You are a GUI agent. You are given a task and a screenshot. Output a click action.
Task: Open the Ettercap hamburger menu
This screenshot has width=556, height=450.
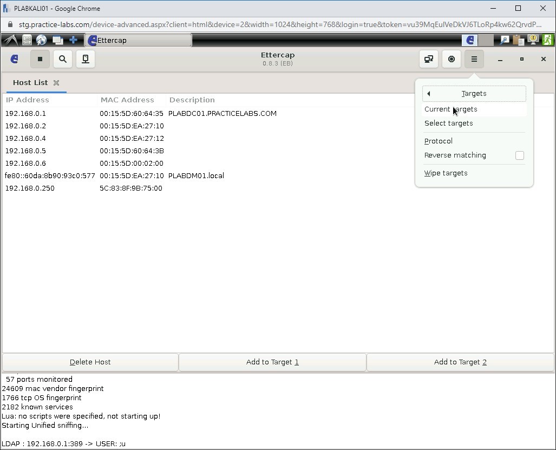point(474,59)
